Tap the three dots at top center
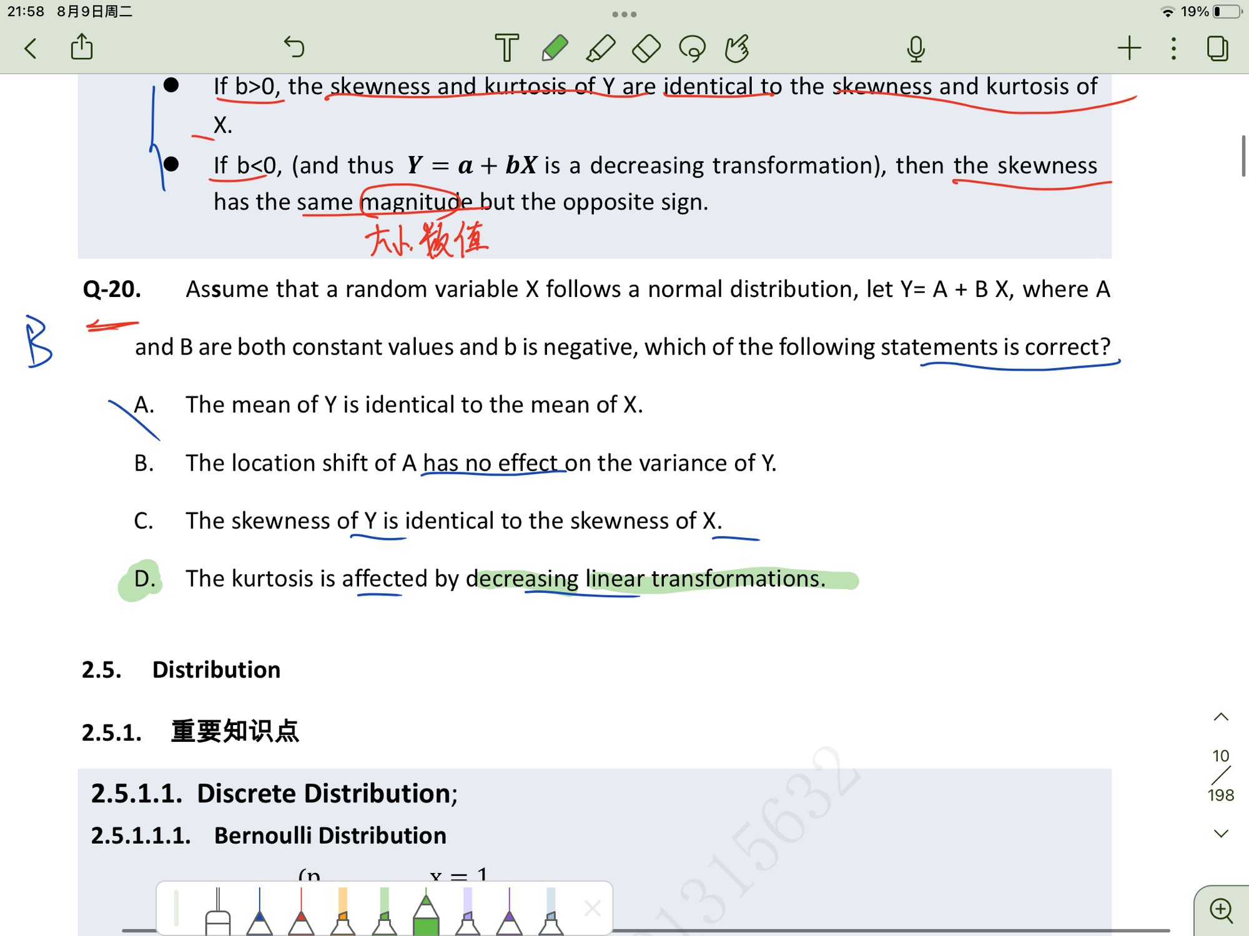 tap(624, 14)
